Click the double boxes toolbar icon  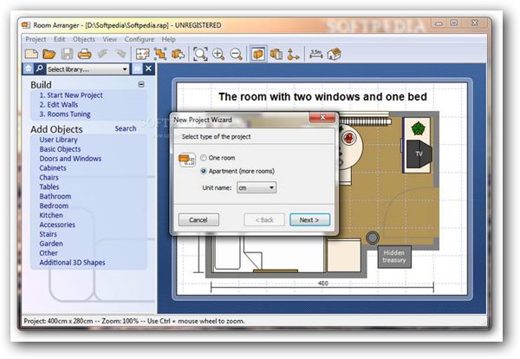(x=276, y=54)
